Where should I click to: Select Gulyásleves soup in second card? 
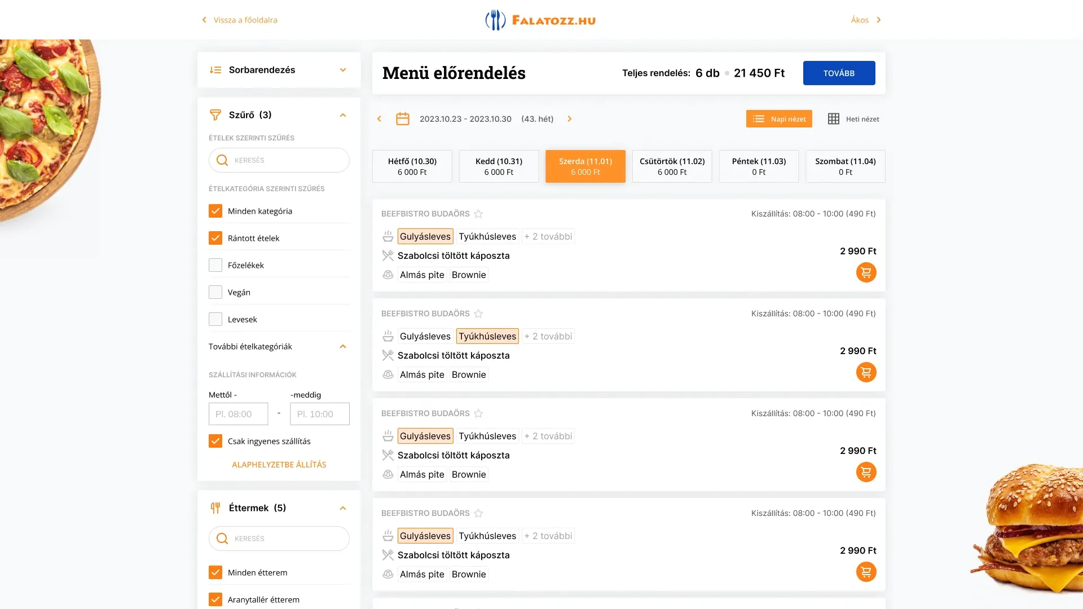tap(425, 336)
